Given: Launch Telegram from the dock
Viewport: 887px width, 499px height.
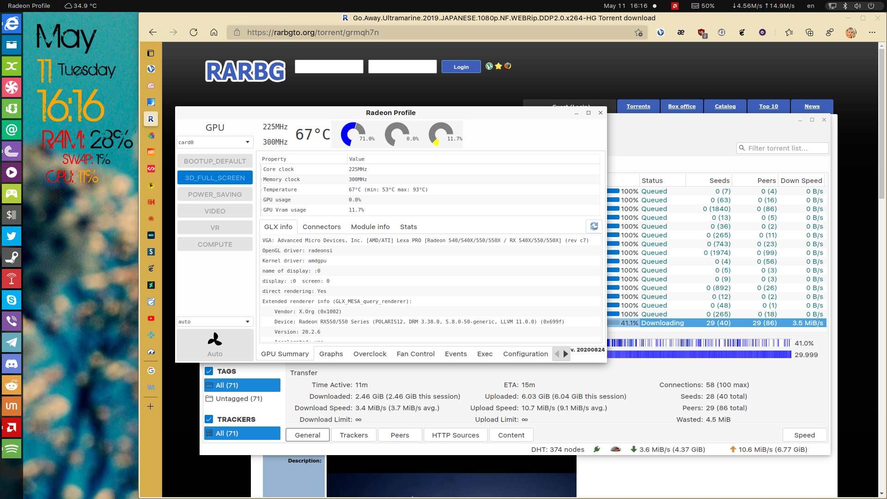Looking at the screenshot, I should (x=12, y=342).
